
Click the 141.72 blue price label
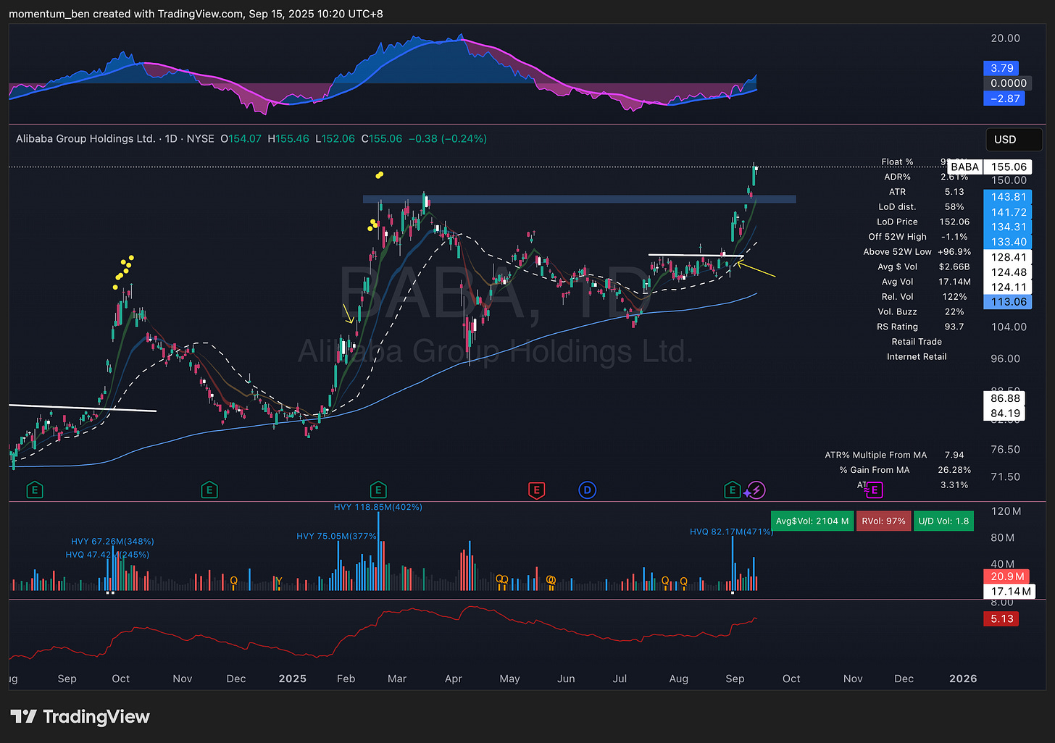pyautogui.click(x=1008, y=212)
